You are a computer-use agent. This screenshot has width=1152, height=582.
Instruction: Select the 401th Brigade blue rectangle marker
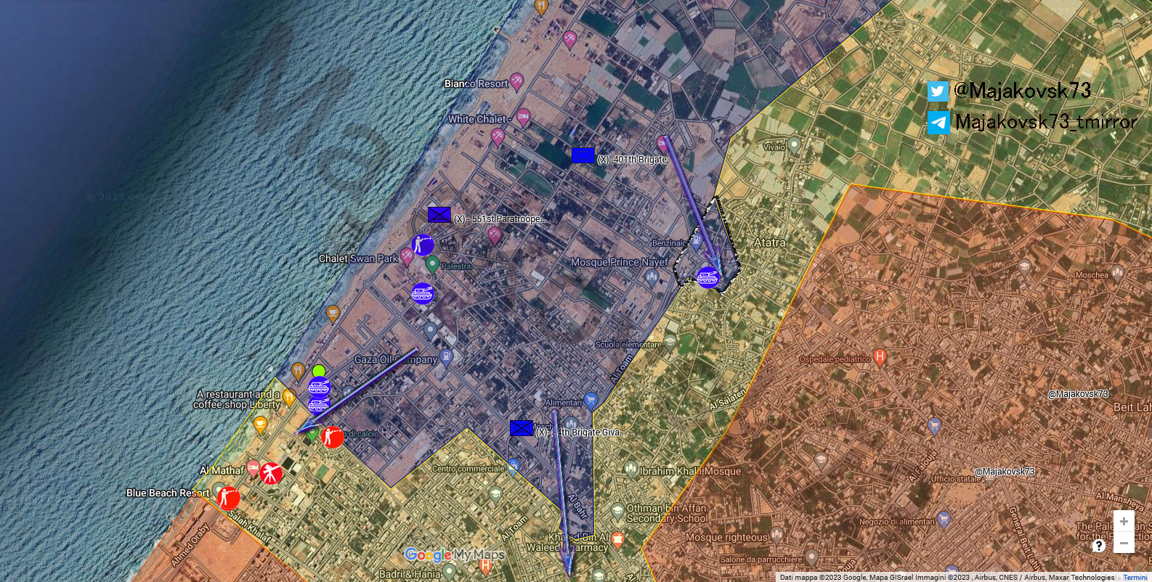(x=583, y=155)
